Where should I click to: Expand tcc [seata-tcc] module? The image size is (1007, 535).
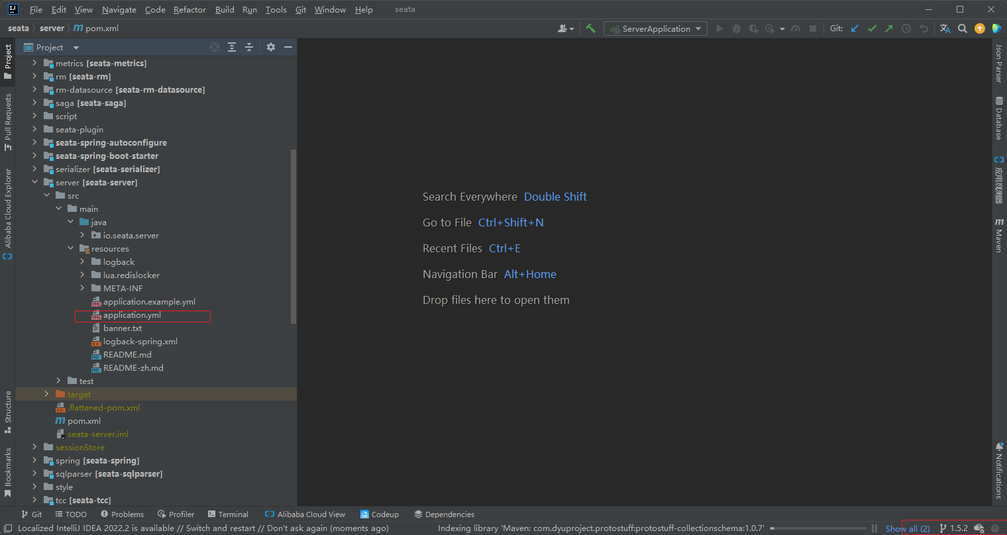pyautogui.click(x=34, y=501)
